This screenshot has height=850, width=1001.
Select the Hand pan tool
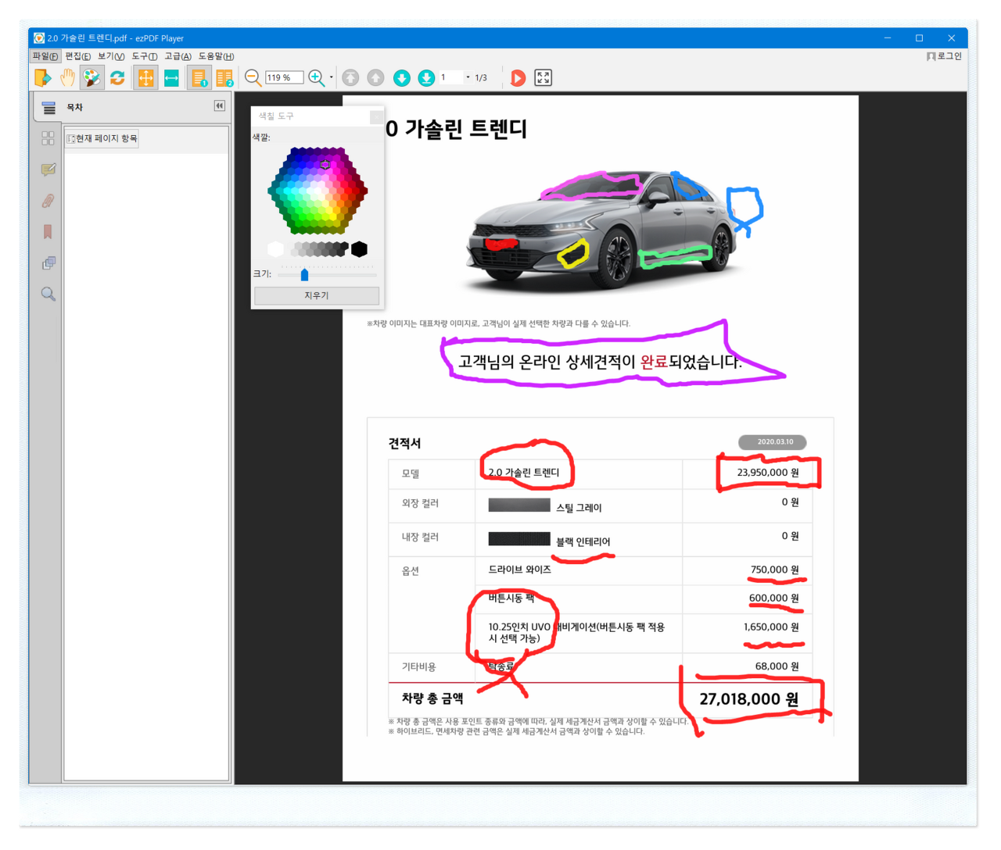67,77
